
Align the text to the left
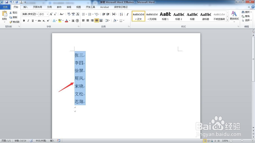click(83, 20)
